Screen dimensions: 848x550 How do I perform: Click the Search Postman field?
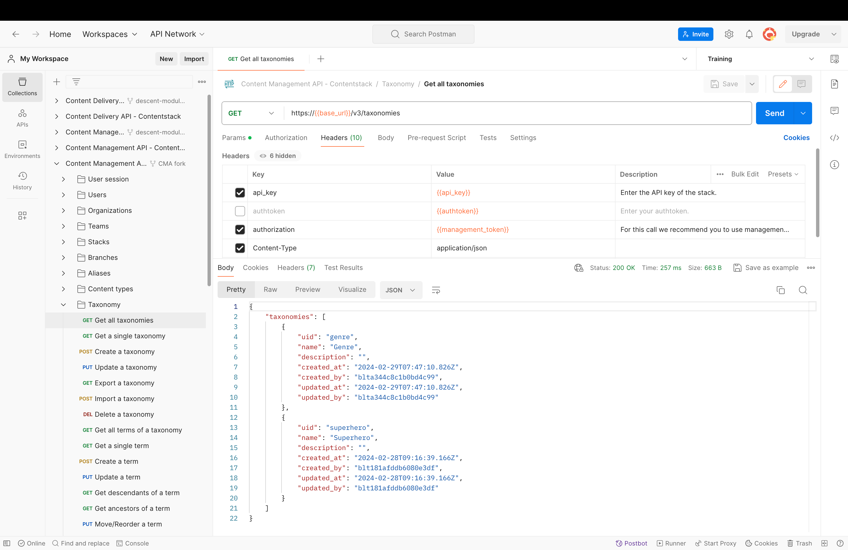(x=423, y=34)
